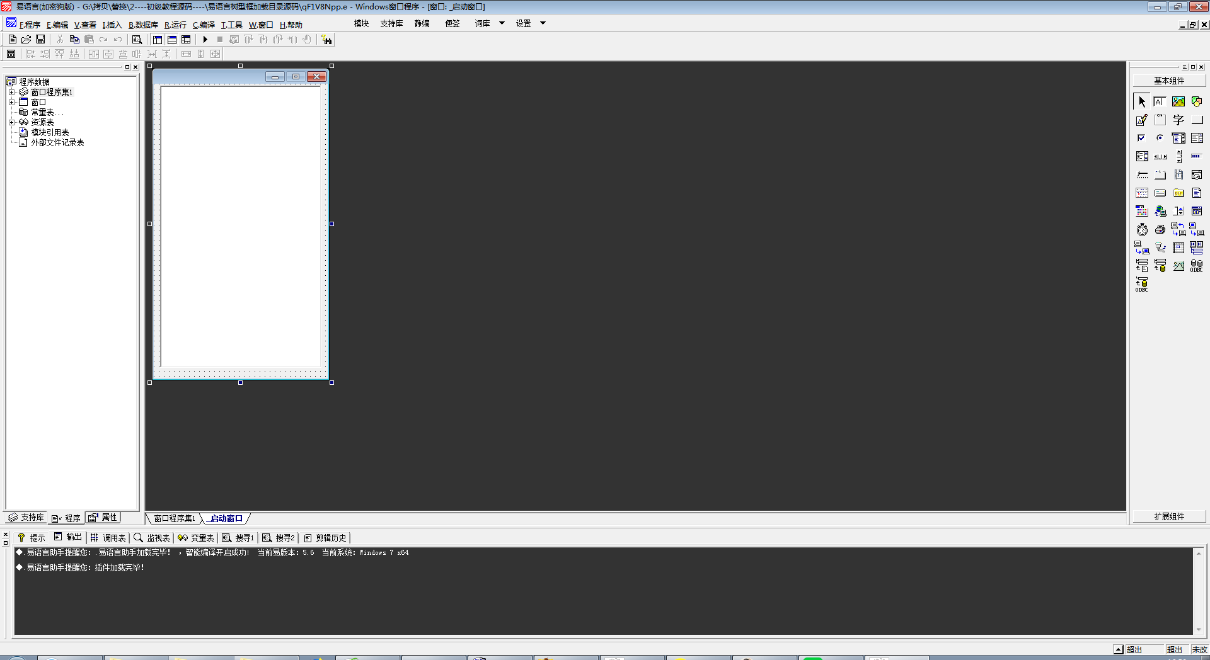Click the Save floppy disk icon
Image resolution: width=1210 pixels, height=660 pixels.
click(40, 40)
